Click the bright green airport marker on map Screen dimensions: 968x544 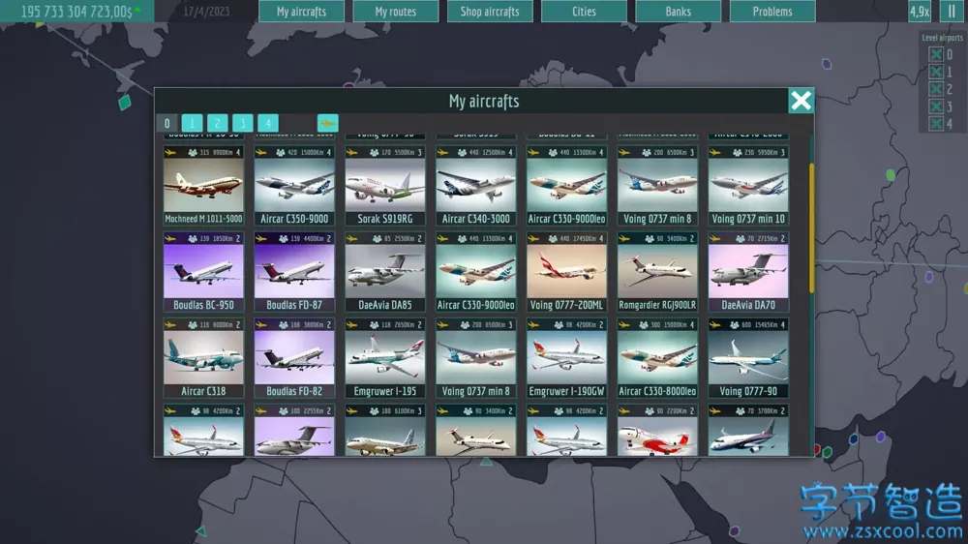pos(891,175)
